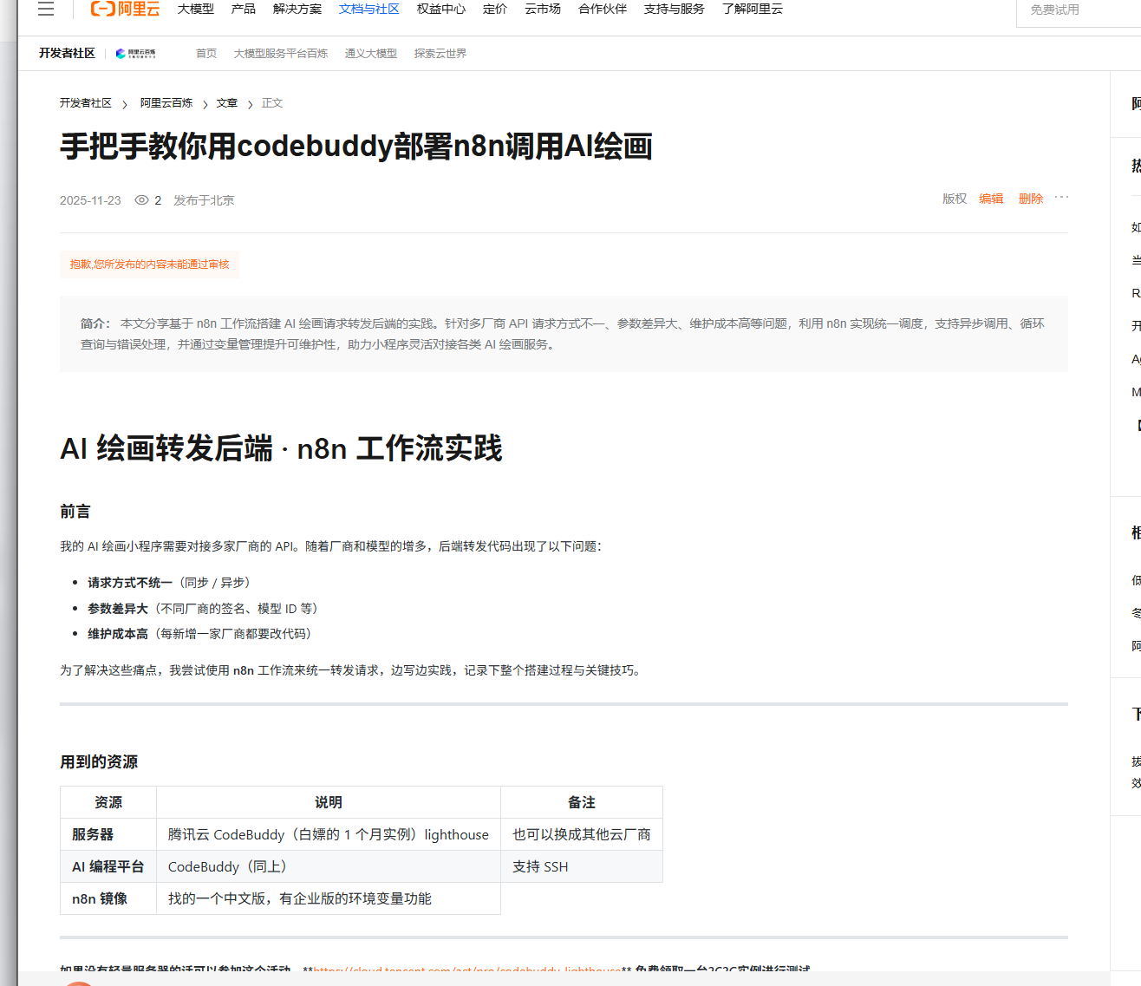This screenshot has height=986, width=1141.
Task: Click the 前言 section heading
Action: coord(75,512)
